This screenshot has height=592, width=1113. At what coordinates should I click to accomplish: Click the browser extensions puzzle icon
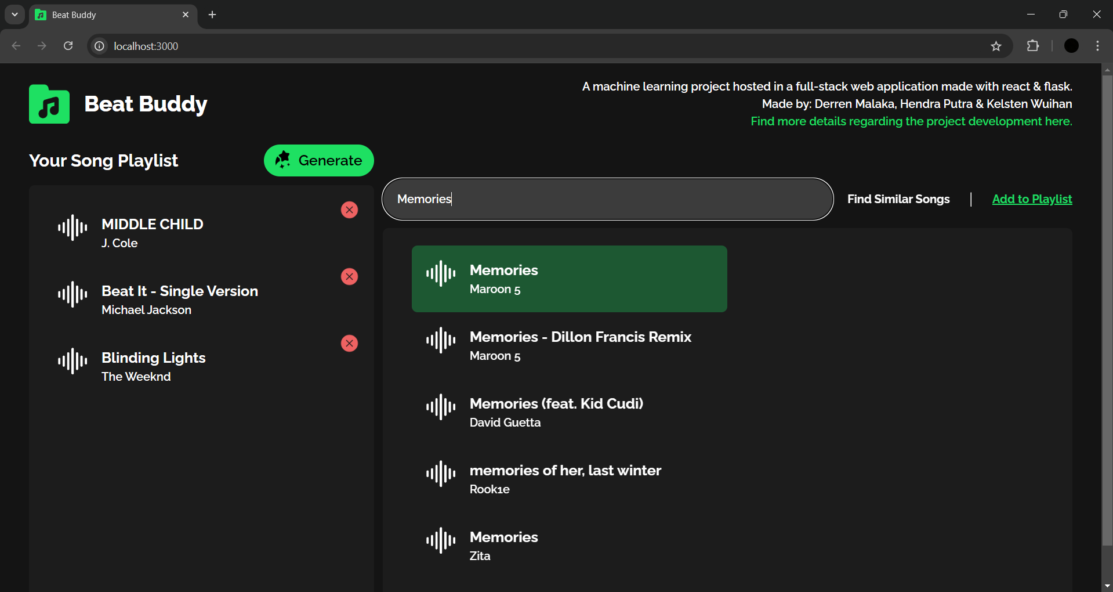[1034, 46]
